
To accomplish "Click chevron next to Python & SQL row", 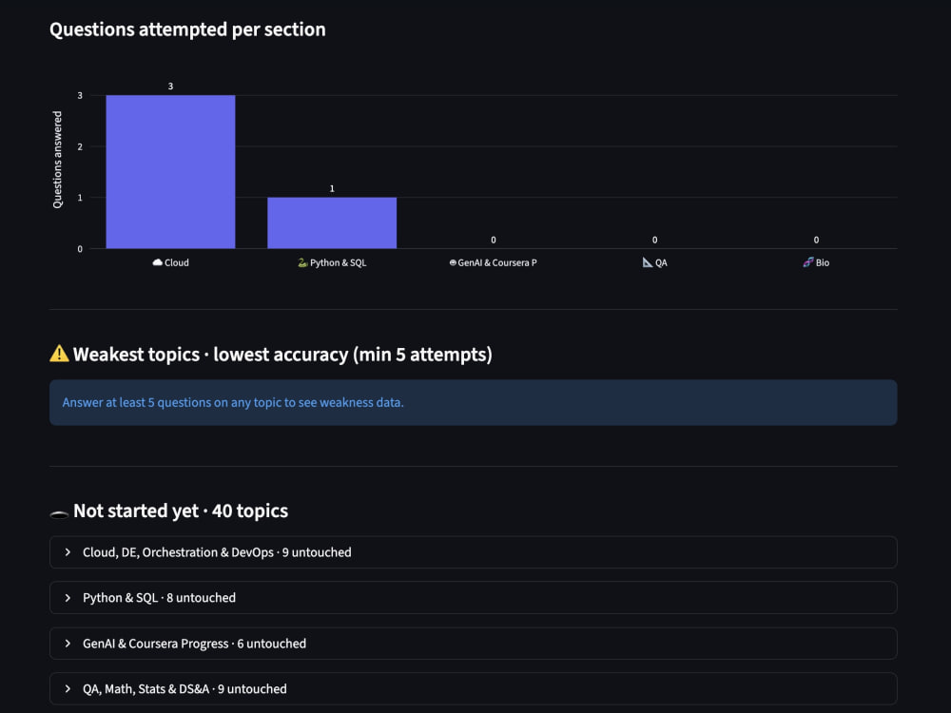I will click(68, 598).
